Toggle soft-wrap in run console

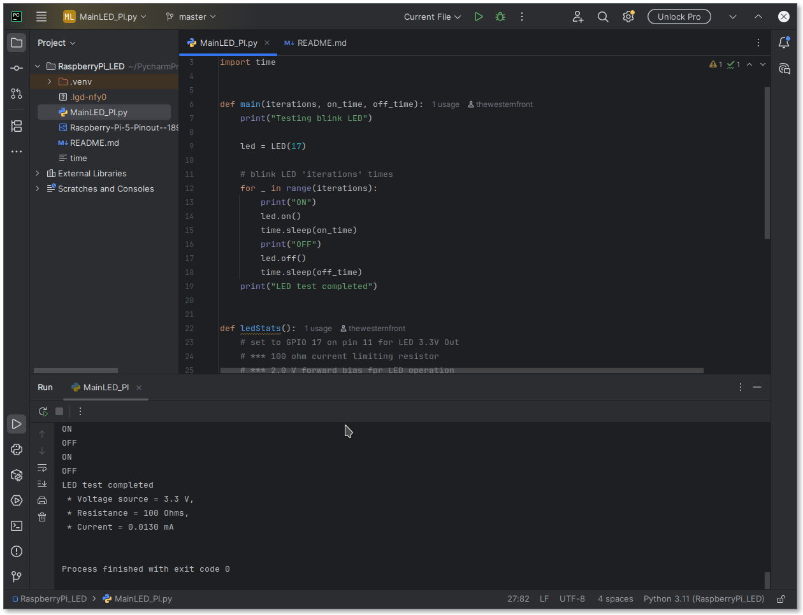tap(42, 467)
